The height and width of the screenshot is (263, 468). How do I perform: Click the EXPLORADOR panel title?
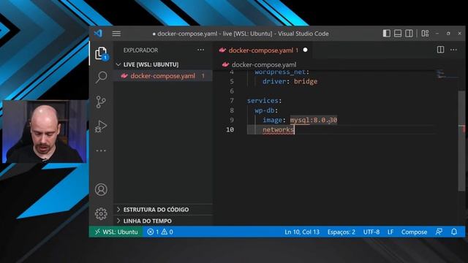[x=140, y=50]
